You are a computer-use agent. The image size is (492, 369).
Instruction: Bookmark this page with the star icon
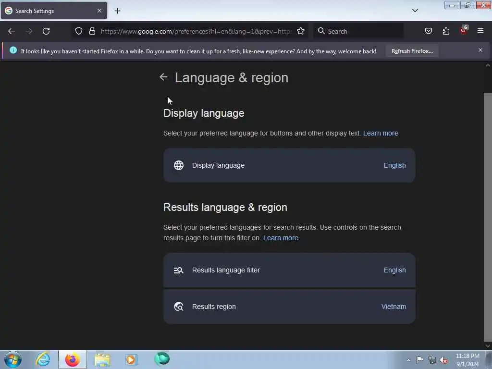pyautogui.click(x=301, y=31)
